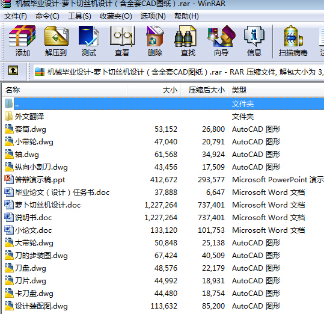
Task: Show archive Info (信息) icon
Action: [254, 36]
